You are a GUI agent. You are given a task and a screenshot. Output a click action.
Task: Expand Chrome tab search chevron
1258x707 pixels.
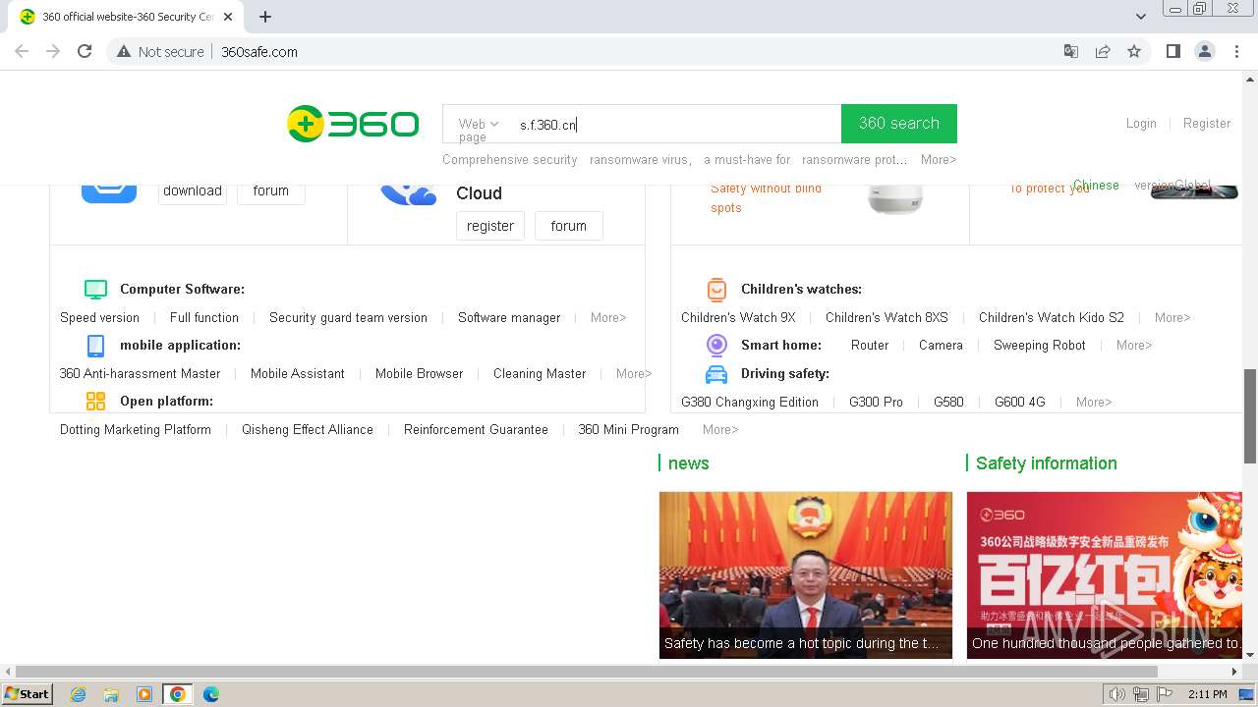point(1141,17)
